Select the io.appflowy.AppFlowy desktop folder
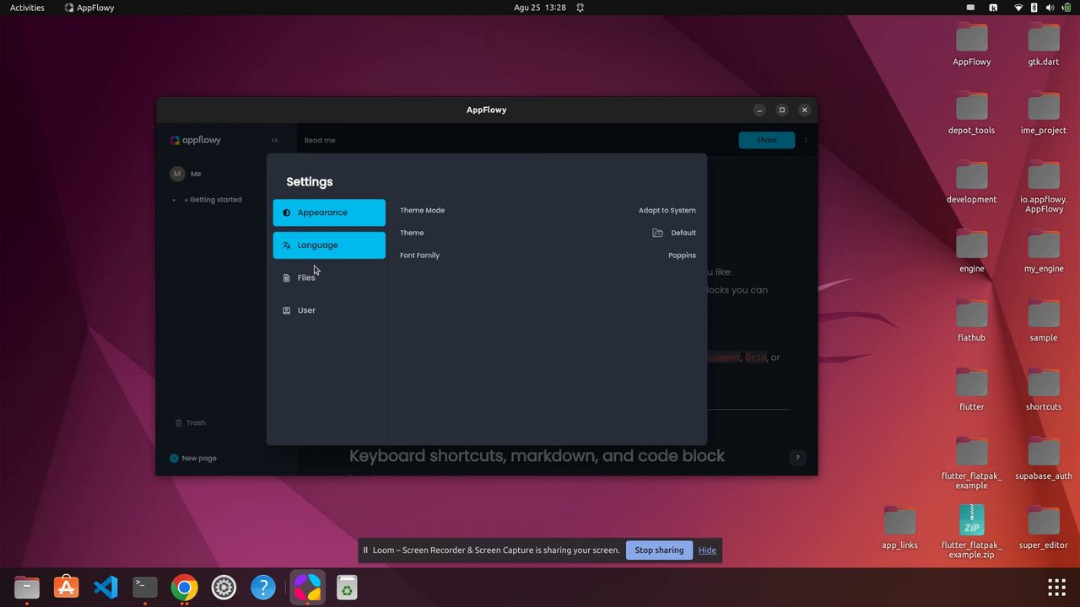Image resolution: width=1080 pixels, height=607 pixels. tap(1044, 188)
